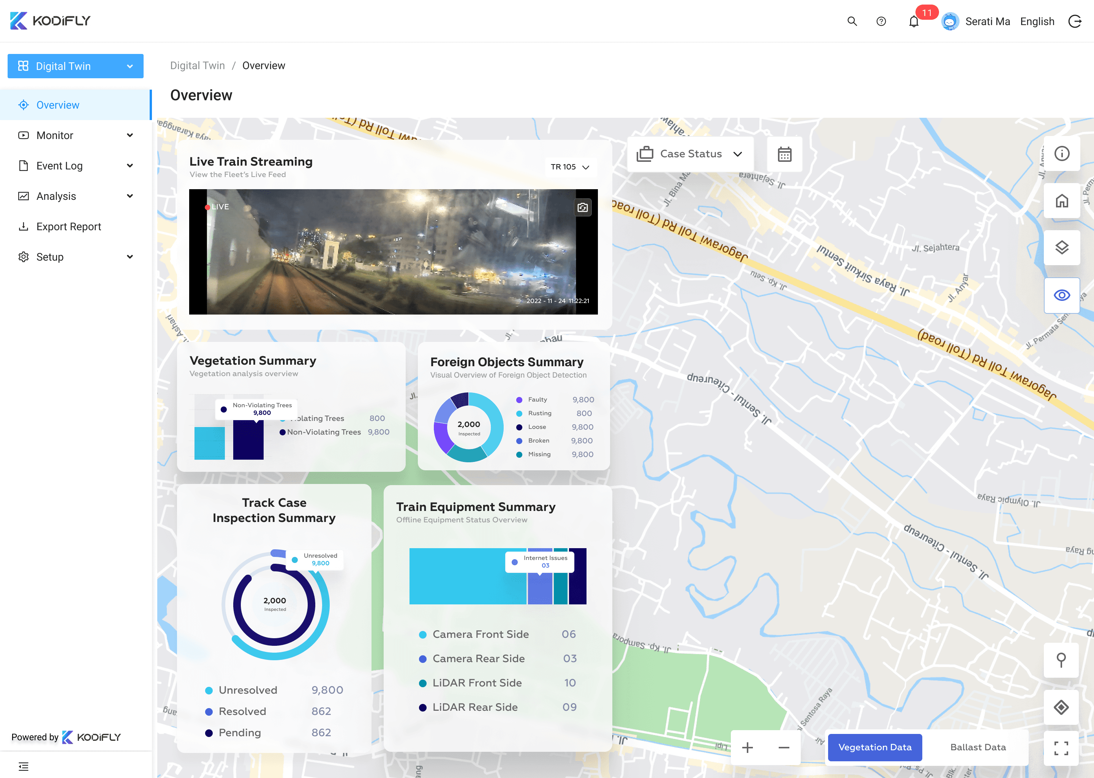The image size is (1094, 778).
Task: Click the diamond navigation icon on map
Action: point(1061,707)
